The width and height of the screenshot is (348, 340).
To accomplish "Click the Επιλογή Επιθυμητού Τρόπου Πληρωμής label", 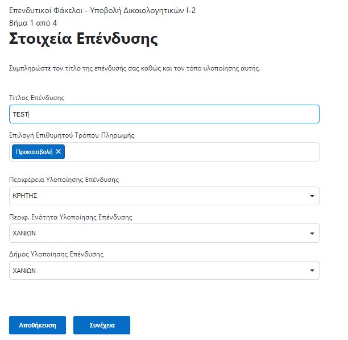I will point(72,135).
